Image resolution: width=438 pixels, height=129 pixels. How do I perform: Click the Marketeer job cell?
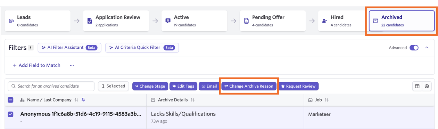pyautogui.click(x=319, y=114)
